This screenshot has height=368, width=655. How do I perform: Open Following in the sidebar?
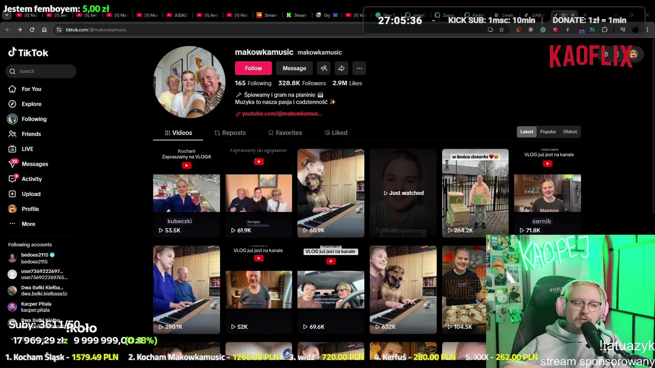[x=27, y=119]
